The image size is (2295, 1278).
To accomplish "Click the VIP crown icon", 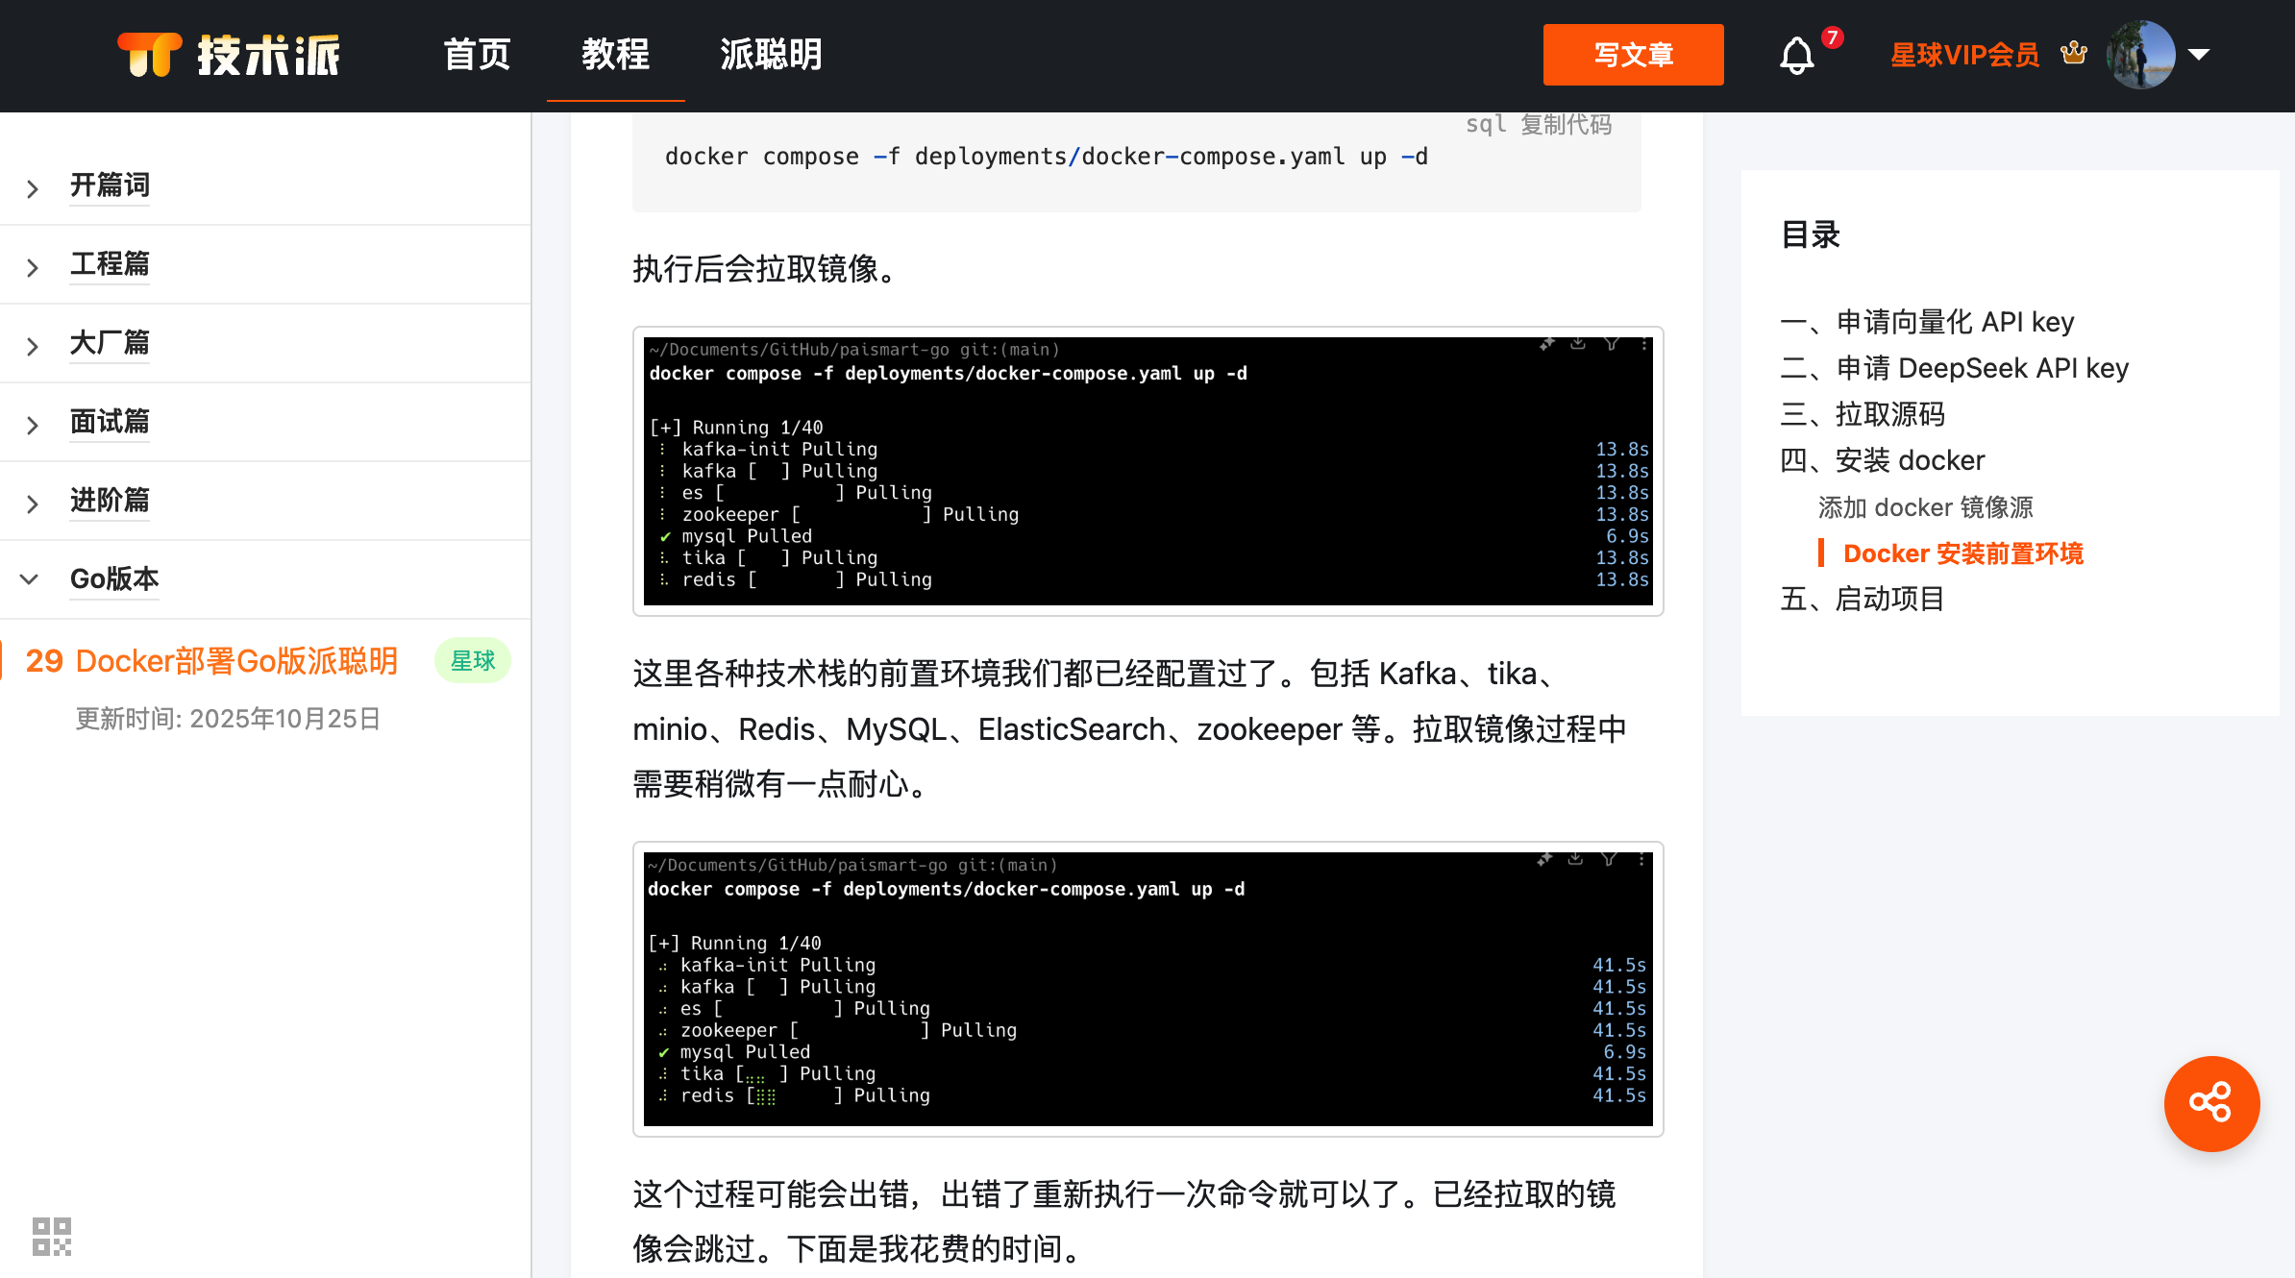I will click(2073, 54).
